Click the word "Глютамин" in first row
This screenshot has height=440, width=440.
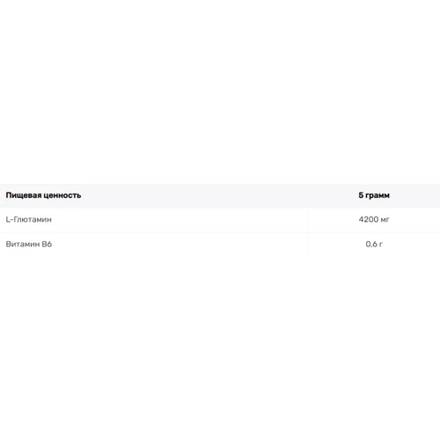tap(33, 219)
